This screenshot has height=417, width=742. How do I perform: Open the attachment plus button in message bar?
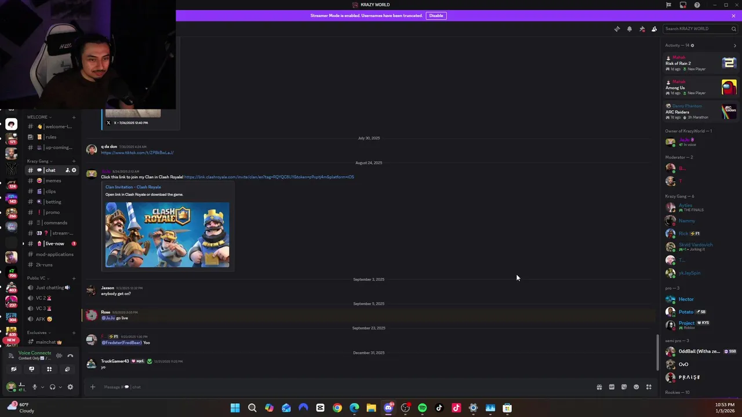pyautogui.click(x=93, y=387)
